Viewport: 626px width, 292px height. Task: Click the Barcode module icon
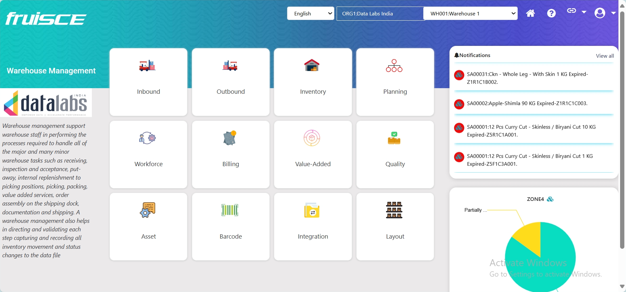pyautogui.click(x=230, y=210)
